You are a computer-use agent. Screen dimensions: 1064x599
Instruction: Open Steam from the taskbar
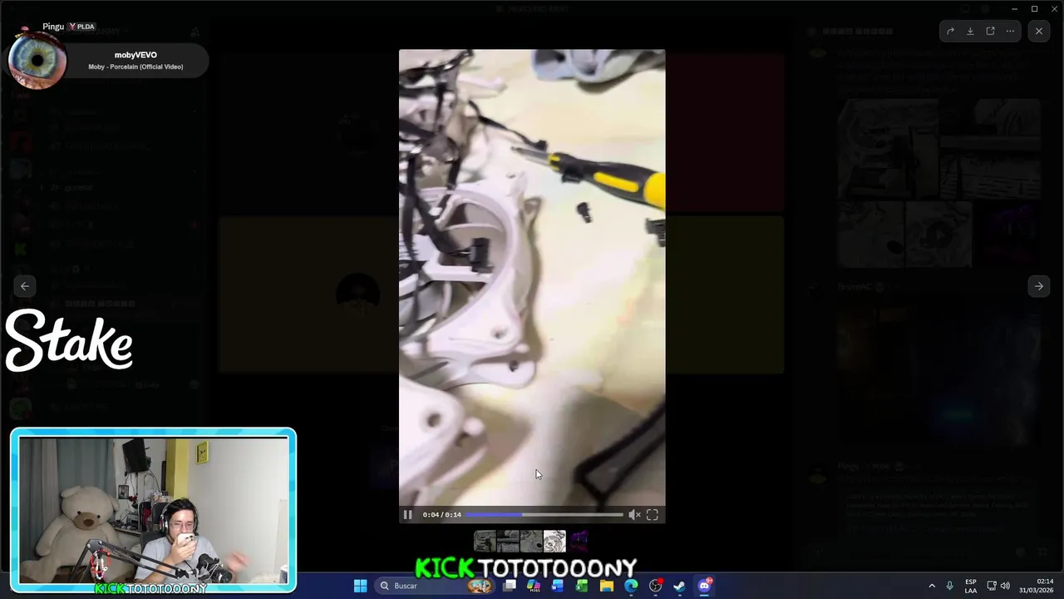pyautogui.click(x=679, y=586)
